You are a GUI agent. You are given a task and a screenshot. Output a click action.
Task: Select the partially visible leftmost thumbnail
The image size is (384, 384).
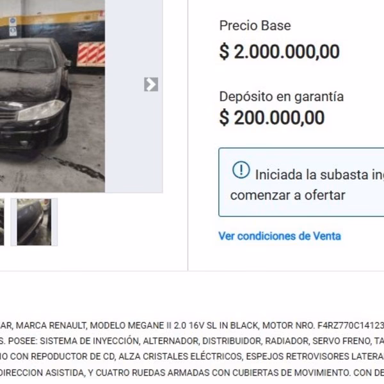tap(2, 222)
